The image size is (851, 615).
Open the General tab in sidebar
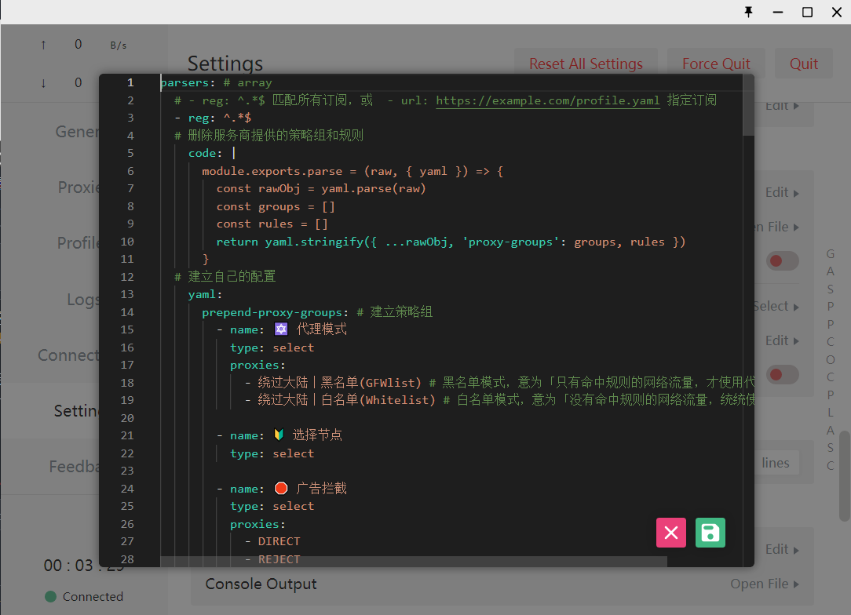[x=77, y=132]
